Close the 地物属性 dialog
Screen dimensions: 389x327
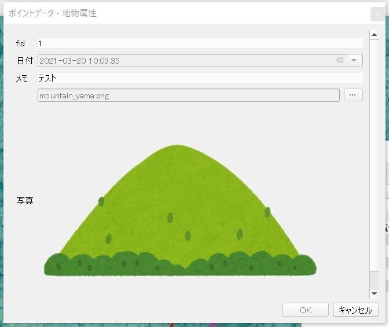[x=377, y=14]
